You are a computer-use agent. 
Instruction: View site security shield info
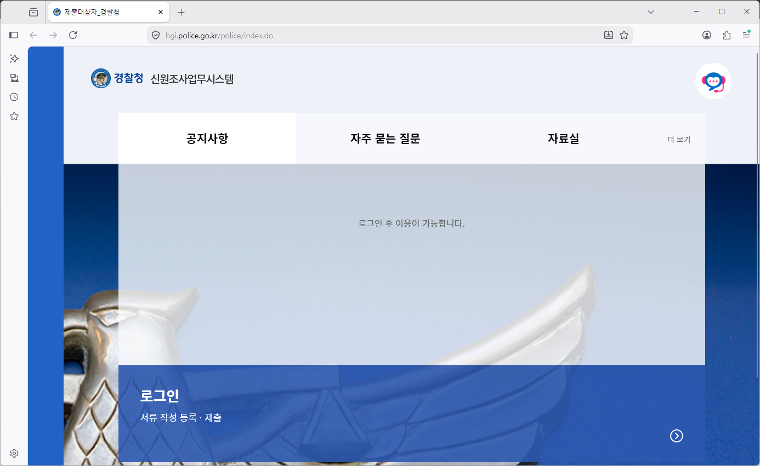pyautogui.click(x=156, y=36)
